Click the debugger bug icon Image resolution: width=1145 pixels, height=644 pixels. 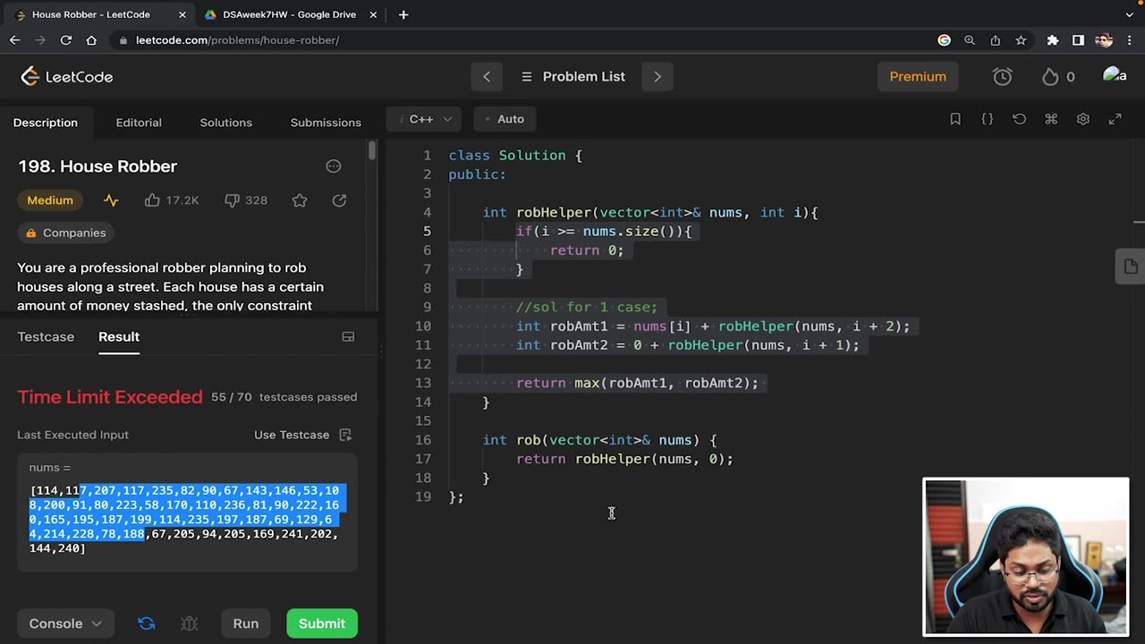[x=189, y=623]
